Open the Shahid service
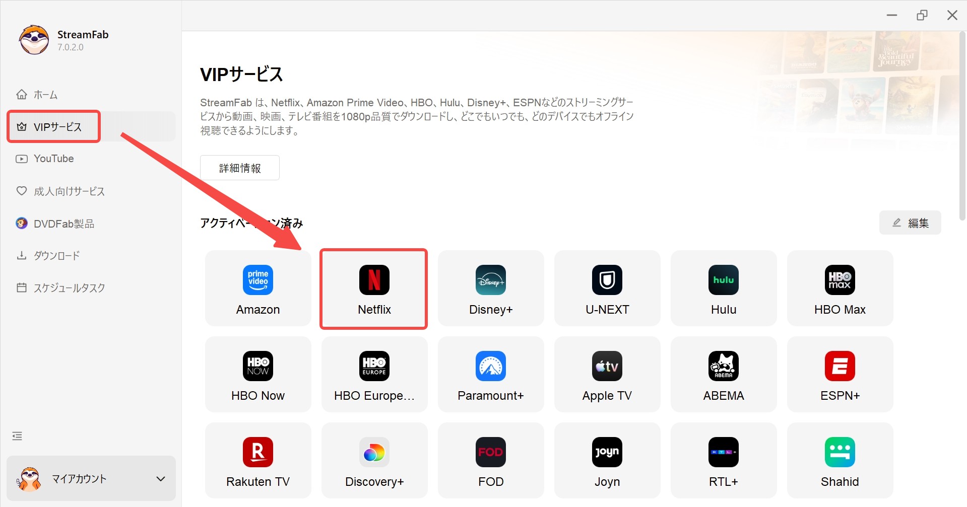This screenshot has width=967, height=507. (840, 461)
